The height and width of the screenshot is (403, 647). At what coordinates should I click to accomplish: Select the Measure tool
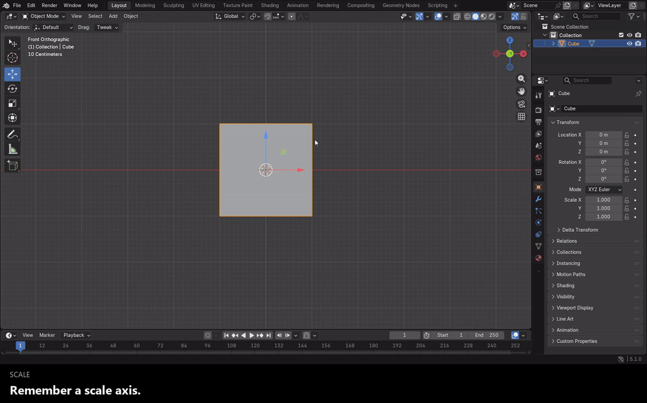tap(12, 150)
